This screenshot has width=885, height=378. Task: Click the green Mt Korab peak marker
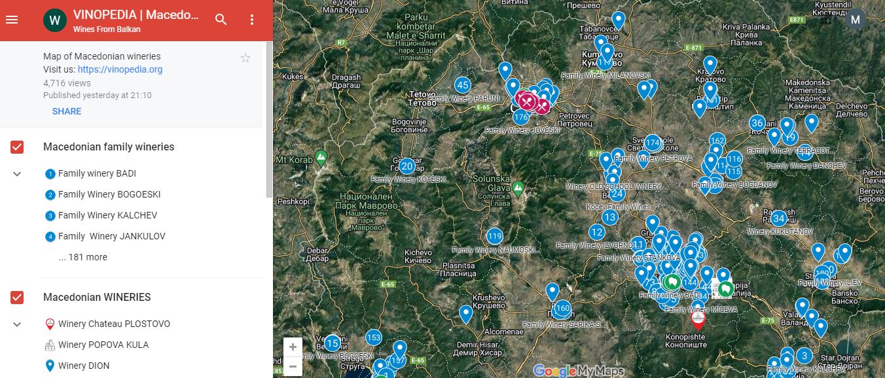[x=321, y=157]
